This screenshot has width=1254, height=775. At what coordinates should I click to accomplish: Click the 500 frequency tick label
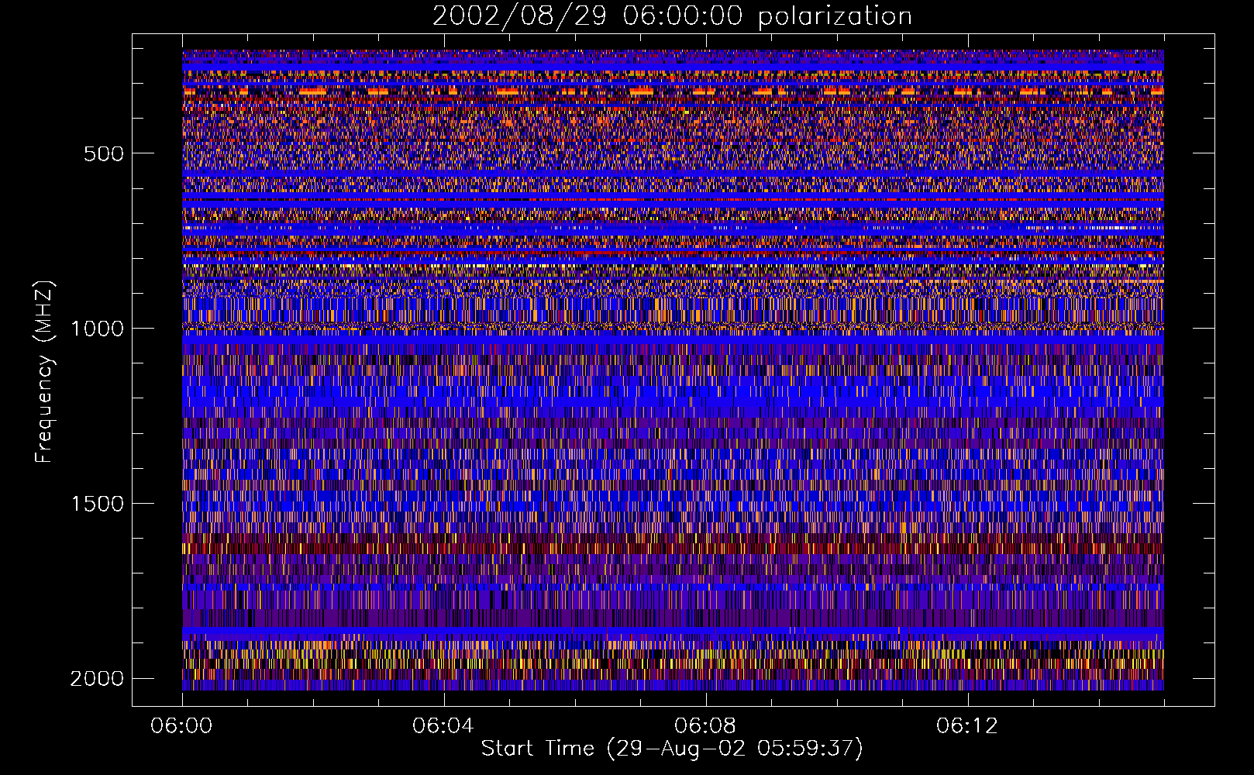[104, 153]
